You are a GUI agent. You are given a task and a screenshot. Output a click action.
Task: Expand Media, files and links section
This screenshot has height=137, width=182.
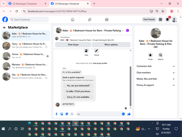(x=156, y=79)
